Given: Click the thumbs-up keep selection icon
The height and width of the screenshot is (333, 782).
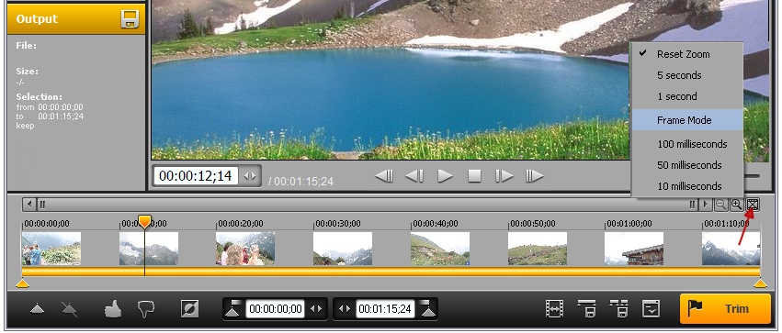Looking at the screenshot, I should pyautogui.click(x=113, y=309).
